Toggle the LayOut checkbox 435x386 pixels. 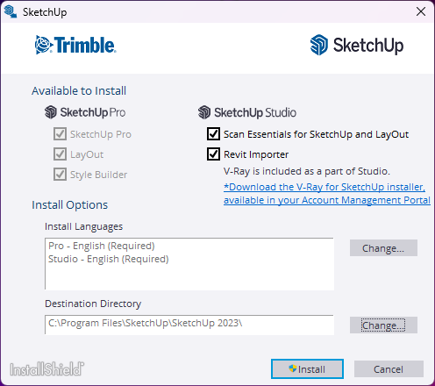60,154
